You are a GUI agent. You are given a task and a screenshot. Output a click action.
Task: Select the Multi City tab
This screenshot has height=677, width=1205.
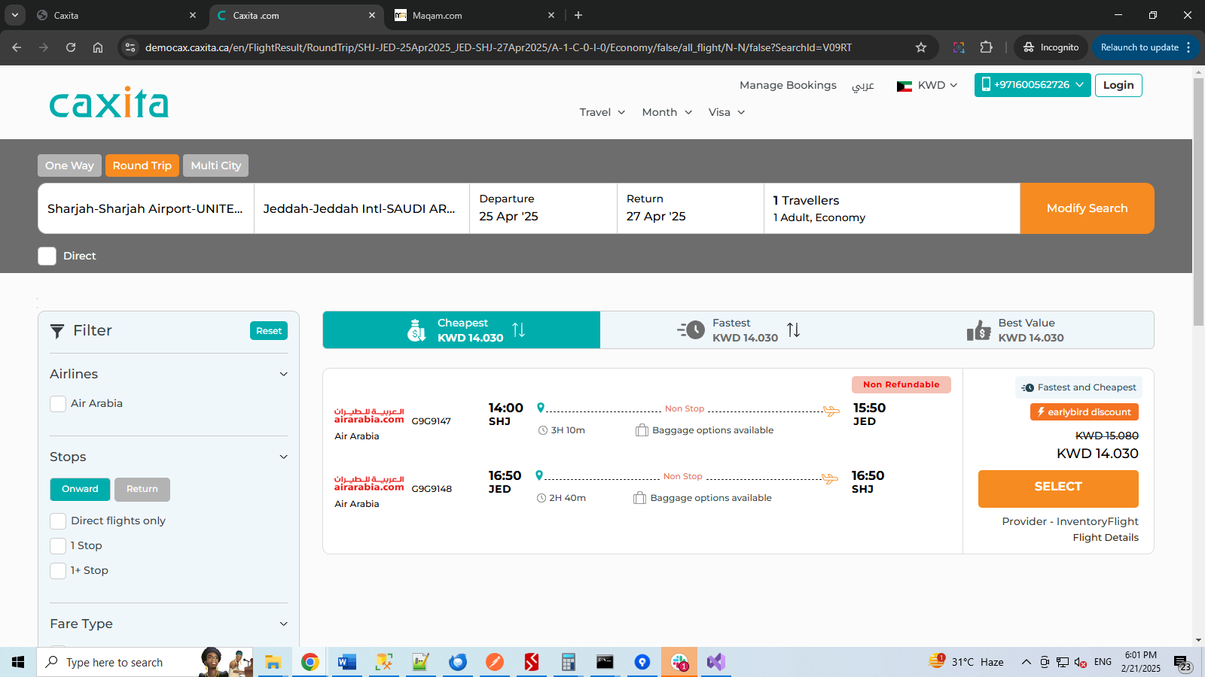click(215, 165)
